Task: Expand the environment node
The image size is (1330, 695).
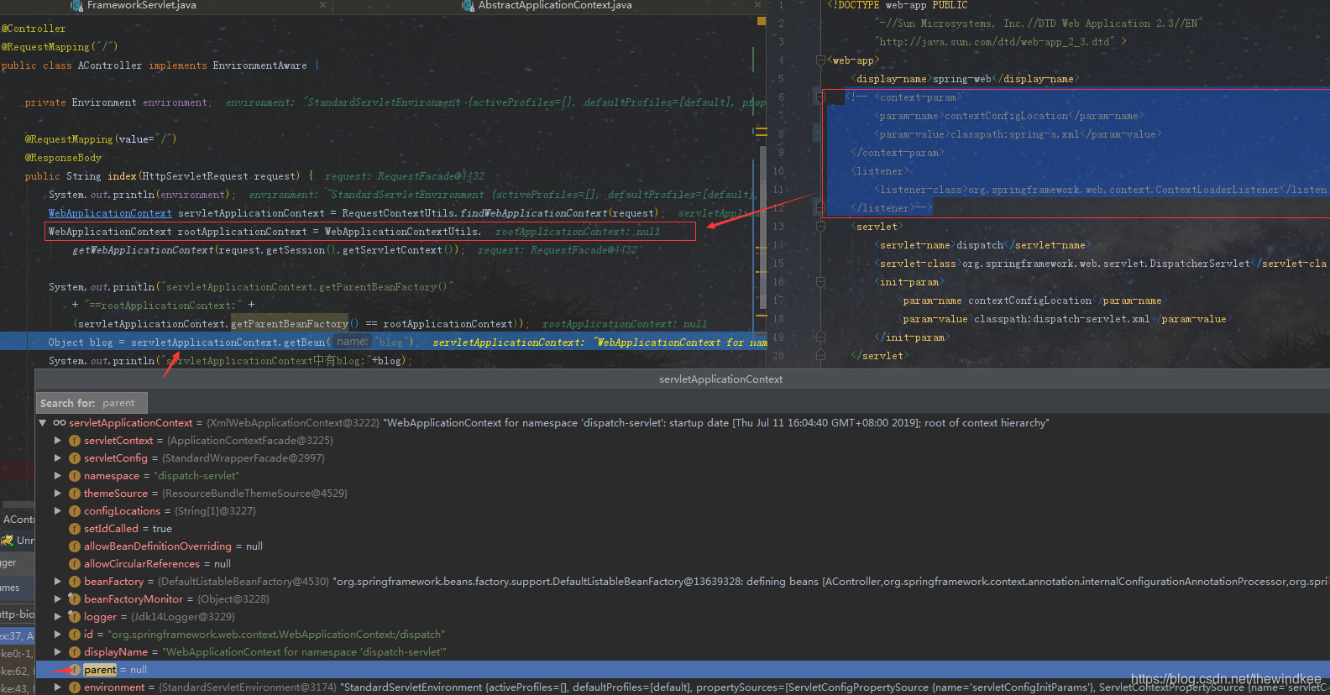Action: point(58,687)
